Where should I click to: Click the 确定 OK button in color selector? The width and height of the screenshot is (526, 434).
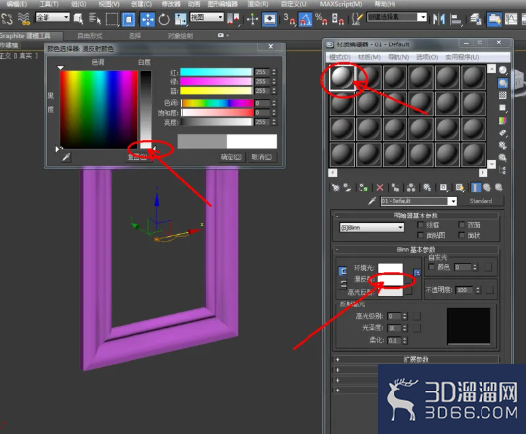231,156
